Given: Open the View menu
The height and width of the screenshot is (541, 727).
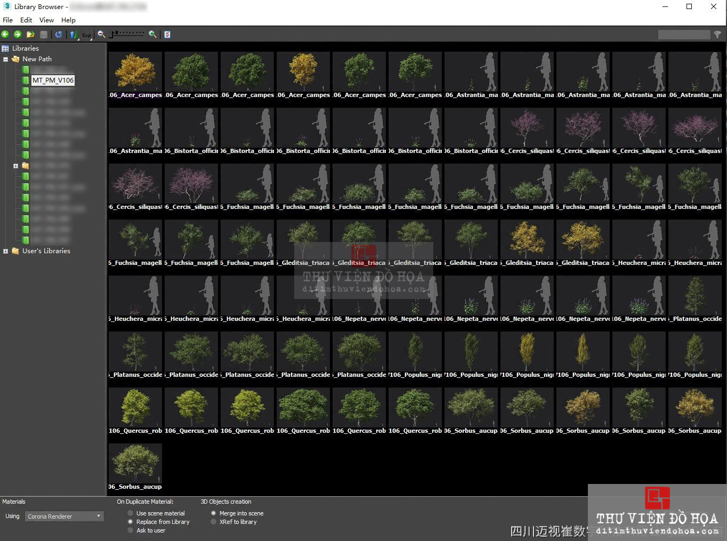Looking at the screenshot, I should [x=46, y=20].
